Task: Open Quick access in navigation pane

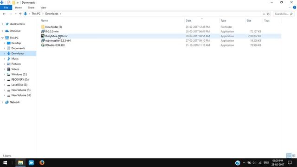Action: click(x=17, y=24)
